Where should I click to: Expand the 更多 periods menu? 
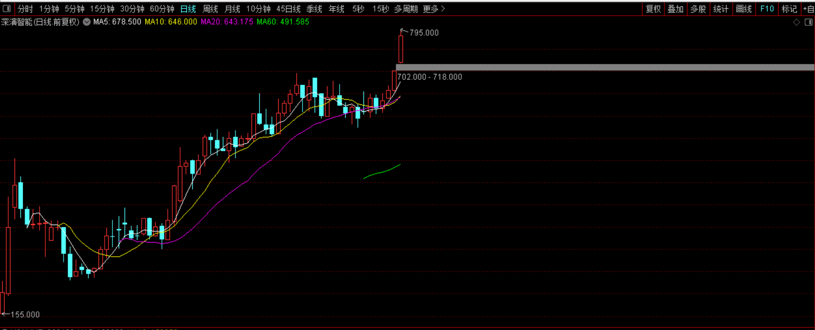pos(434,9)
